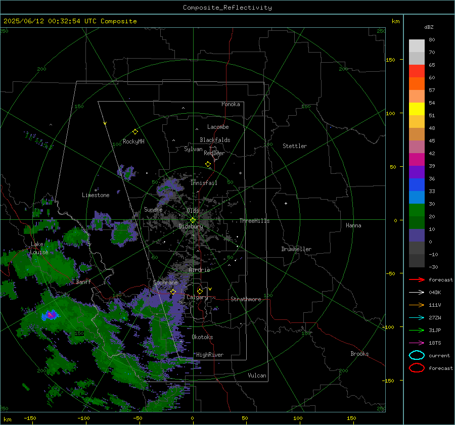This screenshot has height=425, width=455.
Task: Pick the bright blue swatch below 36 dBZ
Action: pyautogui.click(x=417, y=185)
